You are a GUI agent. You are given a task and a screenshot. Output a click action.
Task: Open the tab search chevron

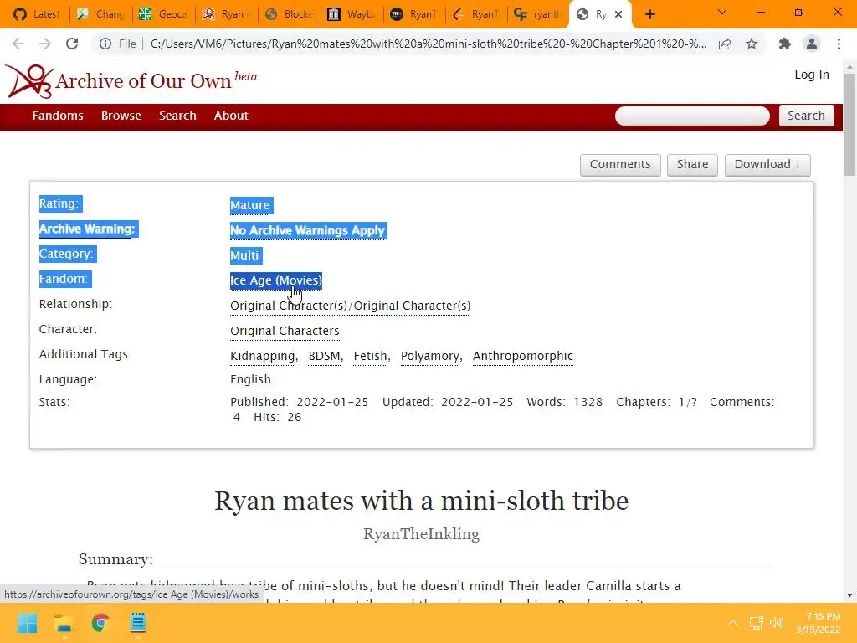click(722, 12)
